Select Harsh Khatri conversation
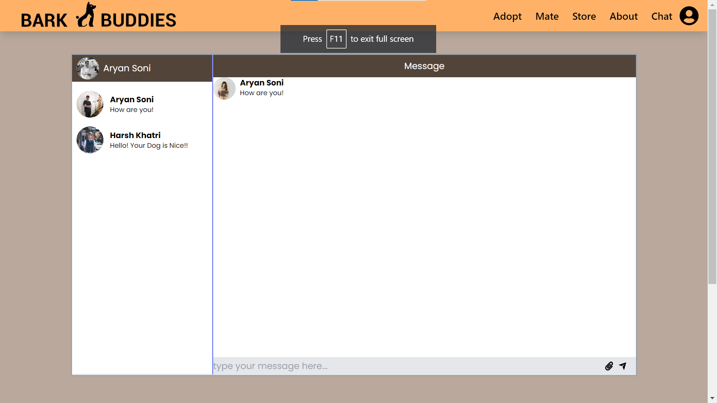 point(149,140)
